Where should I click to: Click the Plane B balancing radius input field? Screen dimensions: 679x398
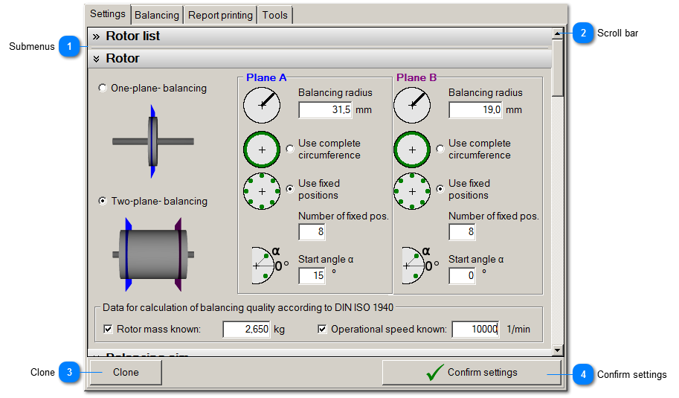coord(474,110)
